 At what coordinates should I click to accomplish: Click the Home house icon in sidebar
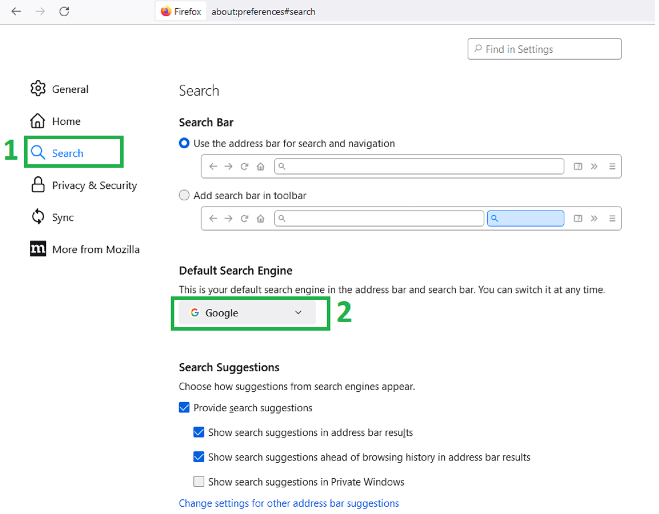(38, 121)
